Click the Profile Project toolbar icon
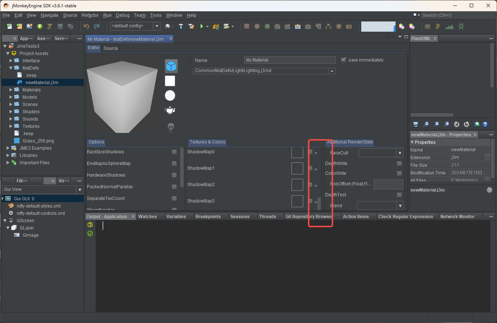Image resolution: width=497 pixels, height=323 pixels. [226, 26]
